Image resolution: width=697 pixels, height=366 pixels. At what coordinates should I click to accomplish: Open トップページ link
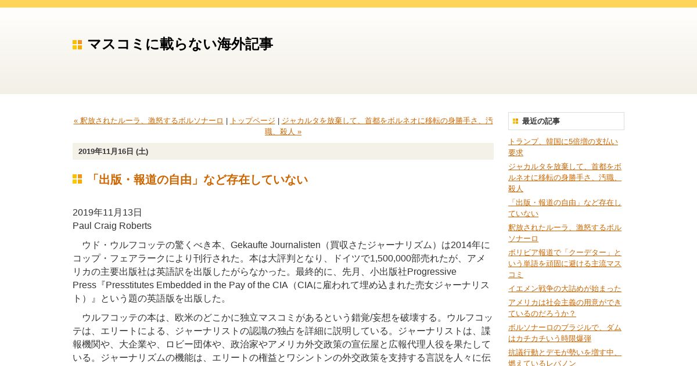253,121
